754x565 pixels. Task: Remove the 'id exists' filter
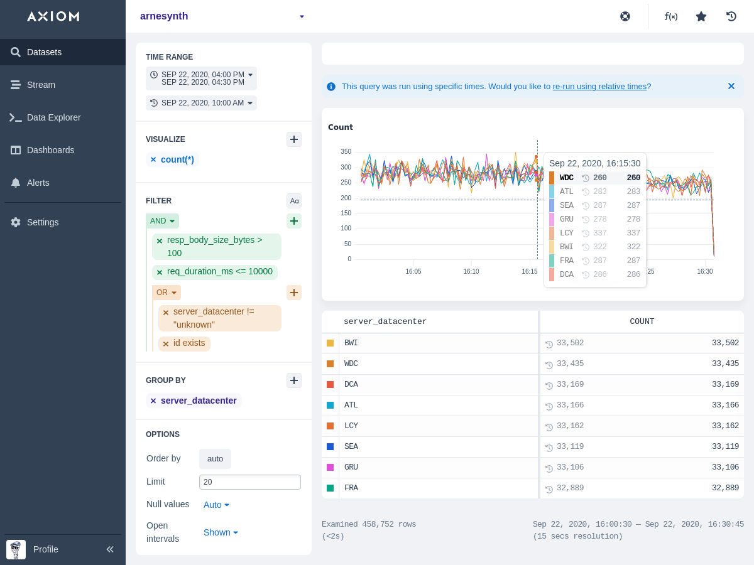click(x=166, y=344)
